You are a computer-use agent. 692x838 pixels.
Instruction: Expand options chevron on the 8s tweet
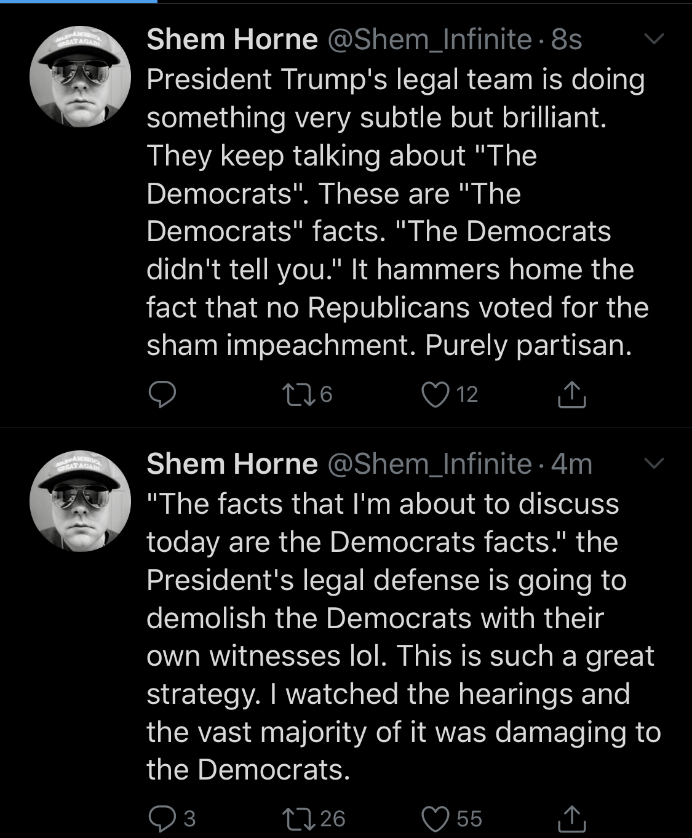click(653, 39)
